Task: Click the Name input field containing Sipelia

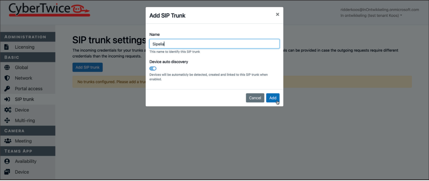Action: 215,44
